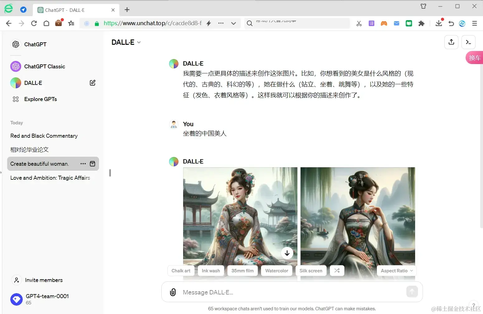Open options for Create beautiful woman chat

pos(83,164)
